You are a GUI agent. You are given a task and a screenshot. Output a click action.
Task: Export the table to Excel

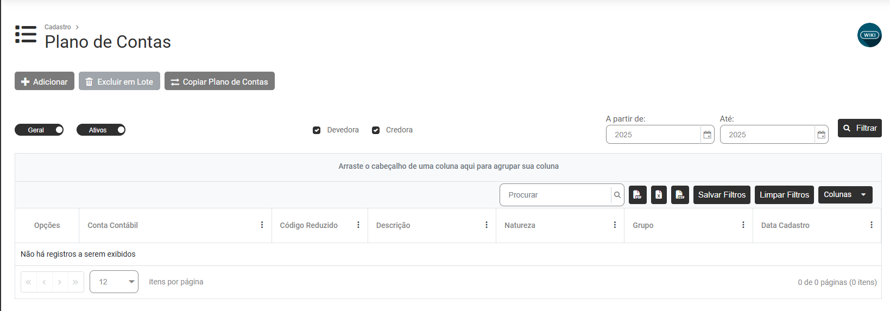click(659, 195)
